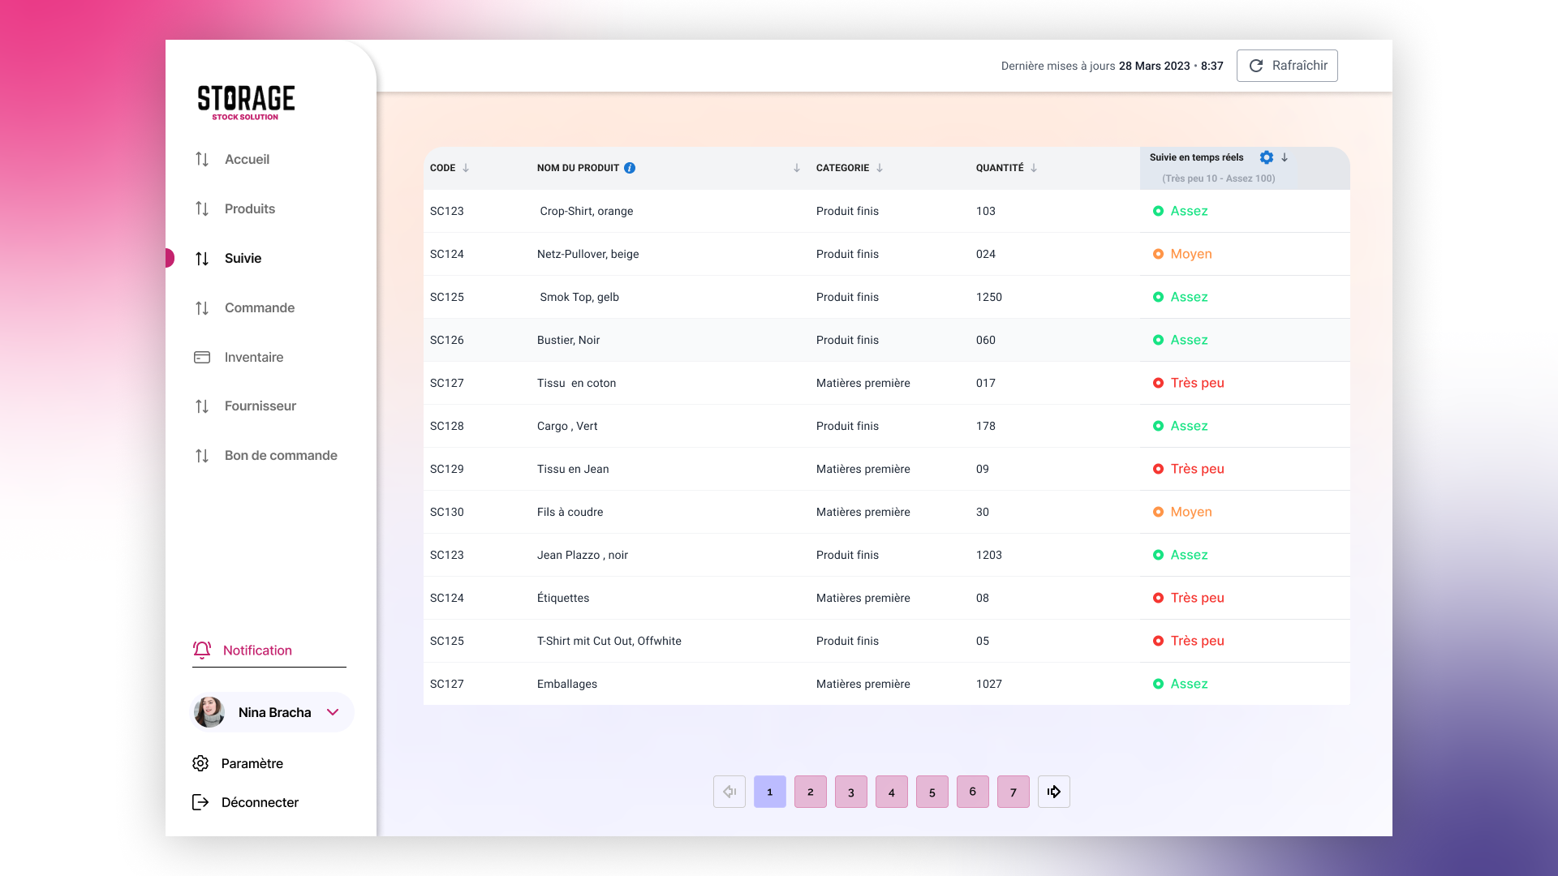The image size is (1558, 876).
Task: Click the info icon beside NOM DU PRODUIT
Action: tap(630, 168)
